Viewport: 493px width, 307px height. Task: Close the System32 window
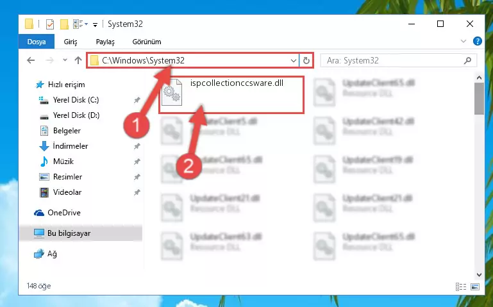click(x=470, y=24)
